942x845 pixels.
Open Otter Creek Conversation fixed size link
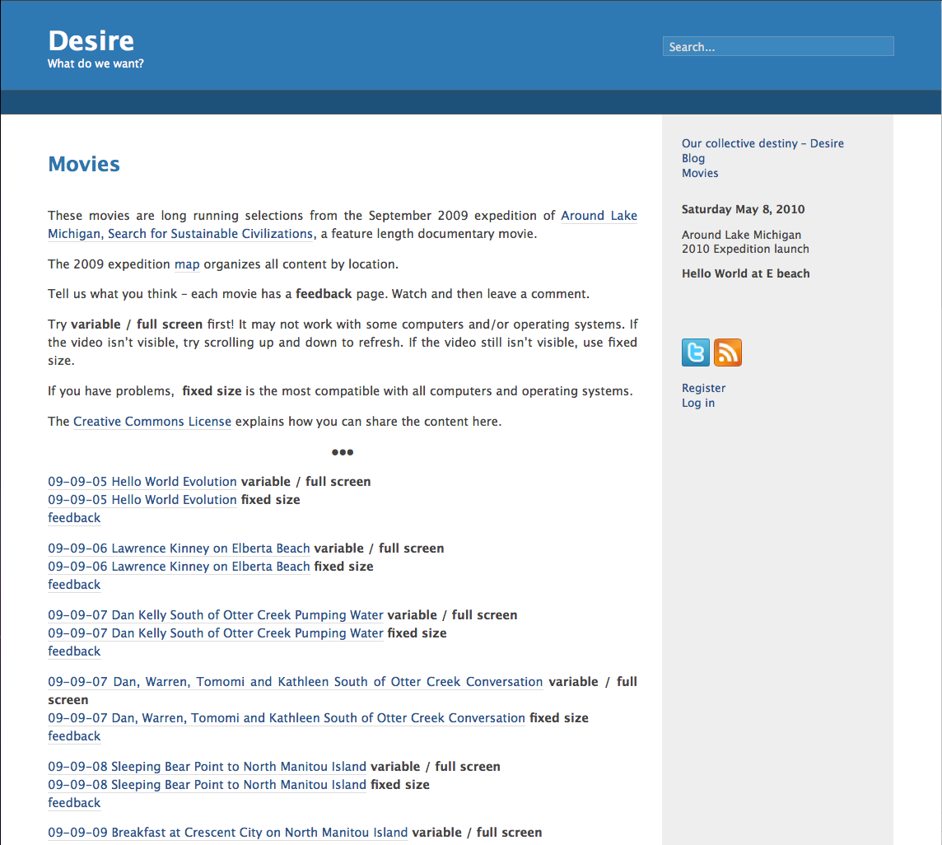coord(287,717)
